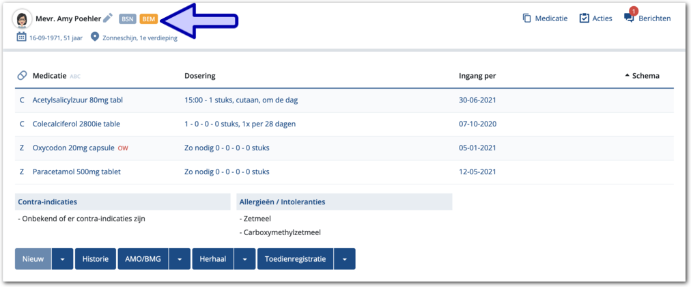Click the gray BSN badge
The height and width of the screenshot is (287, 691).
click(x=128, y=19)
